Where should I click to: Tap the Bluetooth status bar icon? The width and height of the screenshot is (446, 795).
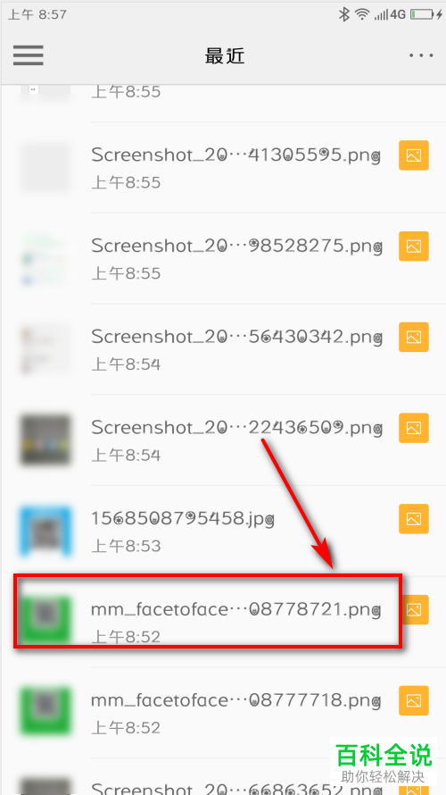click(x=344, y=14)
